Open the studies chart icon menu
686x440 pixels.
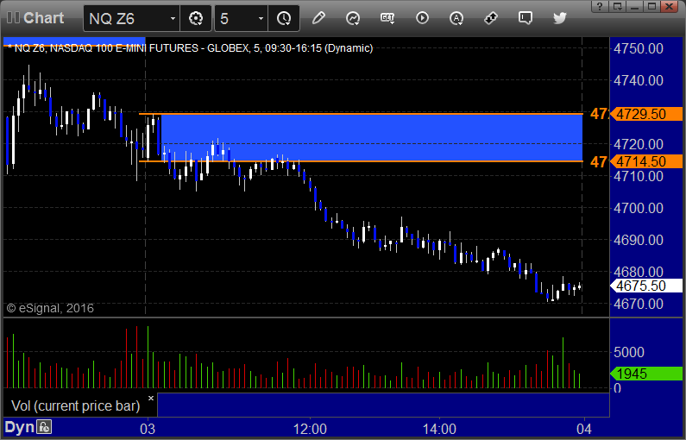pyautogui.click(x=353, y=18)
